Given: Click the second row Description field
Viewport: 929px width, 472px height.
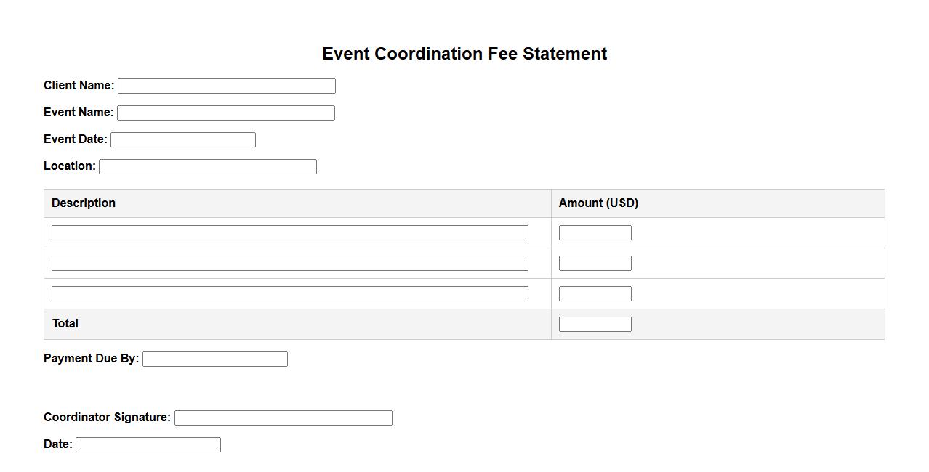Looking at the screenshot, I should click(289, 264).
